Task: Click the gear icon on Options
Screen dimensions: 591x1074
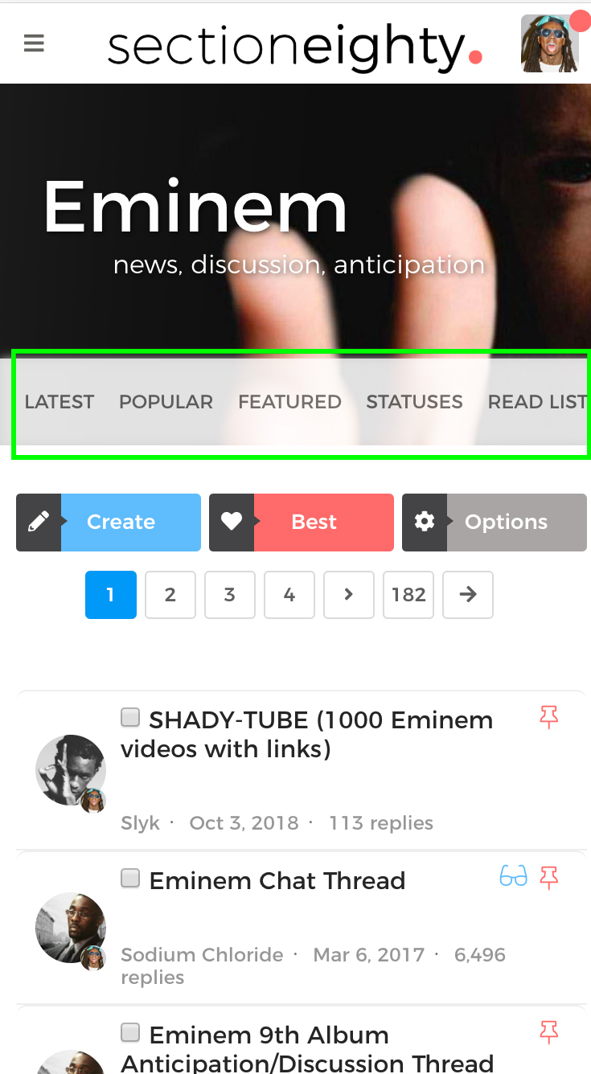Action: pyautogui.click(x=425, y=523)
